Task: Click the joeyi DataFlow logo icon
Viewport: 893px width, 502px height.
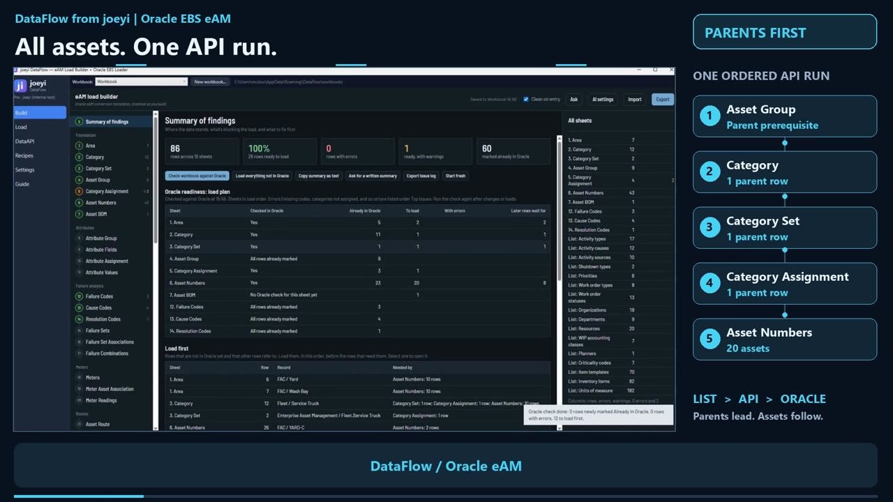Action: [21, 86]
